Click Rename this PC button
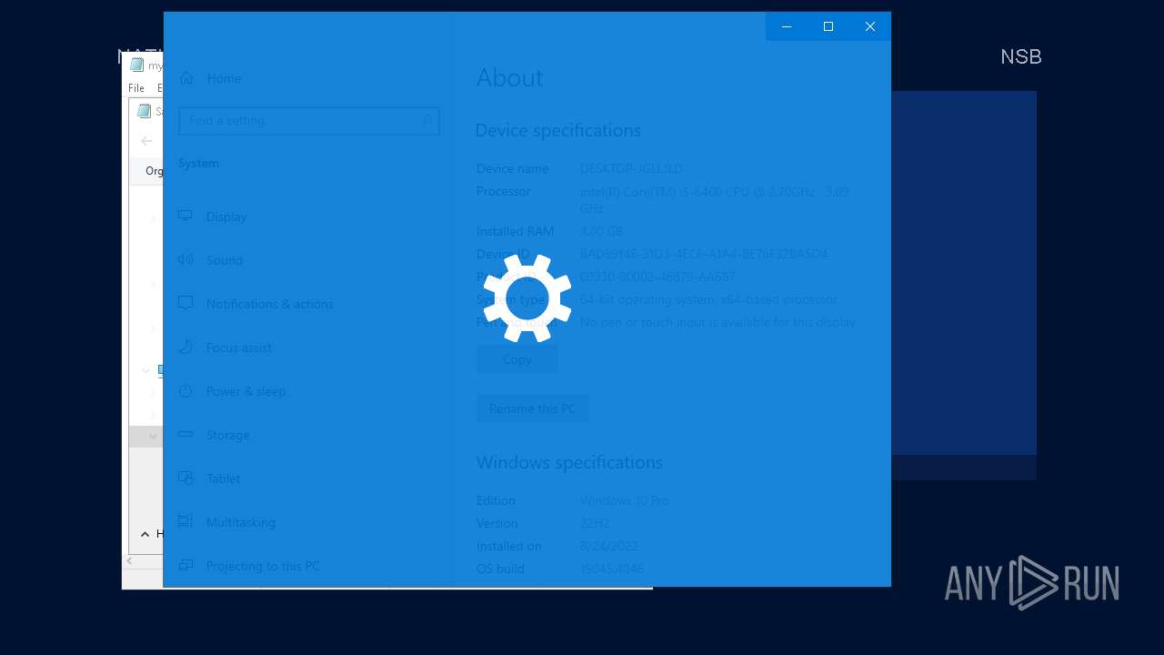The height and width of the screenshot is (655, 1164). tap(532, 408)
